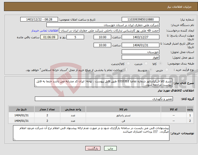Click announcement date field 1403/12/22 - 08:28
This screenshot has width=198, height=155.
pos(39,19)
